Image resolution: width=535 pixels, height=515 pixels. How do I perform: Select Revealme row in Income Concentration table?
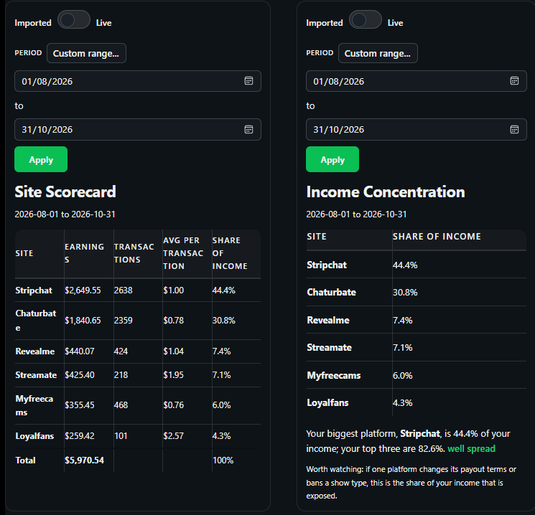(x=417, y=320)
